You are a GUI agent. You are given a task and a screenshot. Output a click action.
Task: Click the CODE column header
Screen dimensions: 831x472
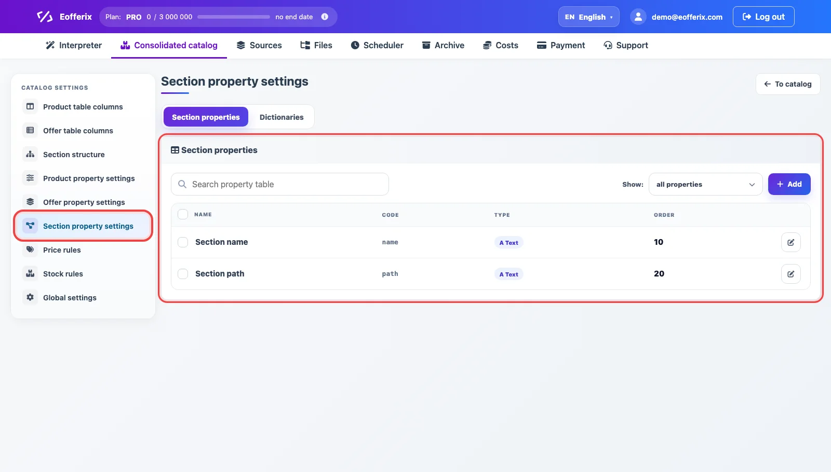pos(390,215)
